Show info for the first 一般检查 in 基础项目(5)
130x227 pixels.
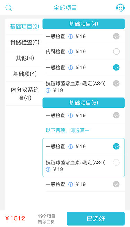70,115
